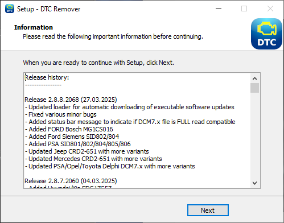Click the 'Setup - DTC Remover' title text
Viewport: 284px width, 223px height.
tap(49, 9)
